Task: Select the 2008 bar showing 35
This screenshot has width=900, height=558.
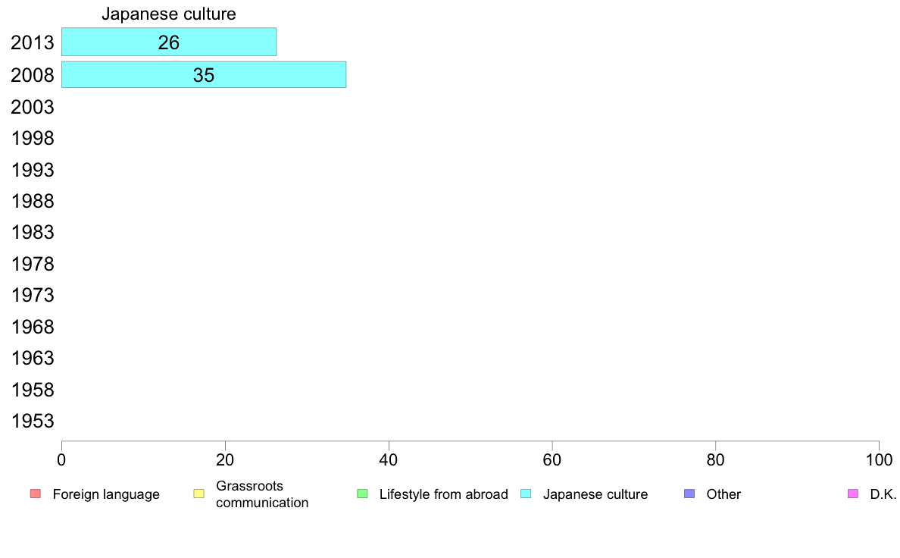Action: point(203,75)
